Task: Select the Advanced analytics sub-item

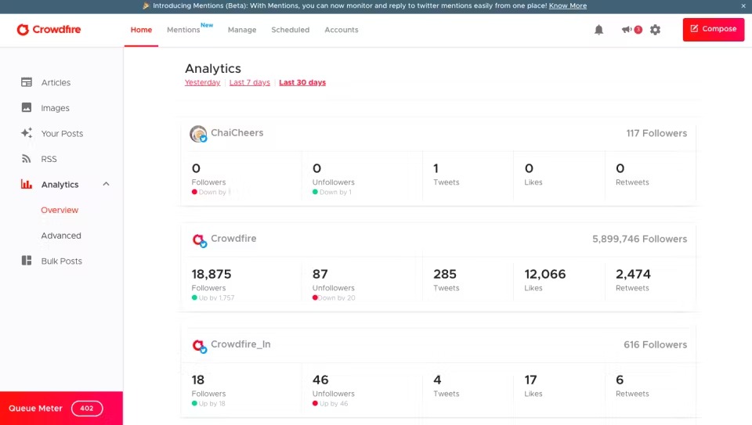Action: point(61,236)
